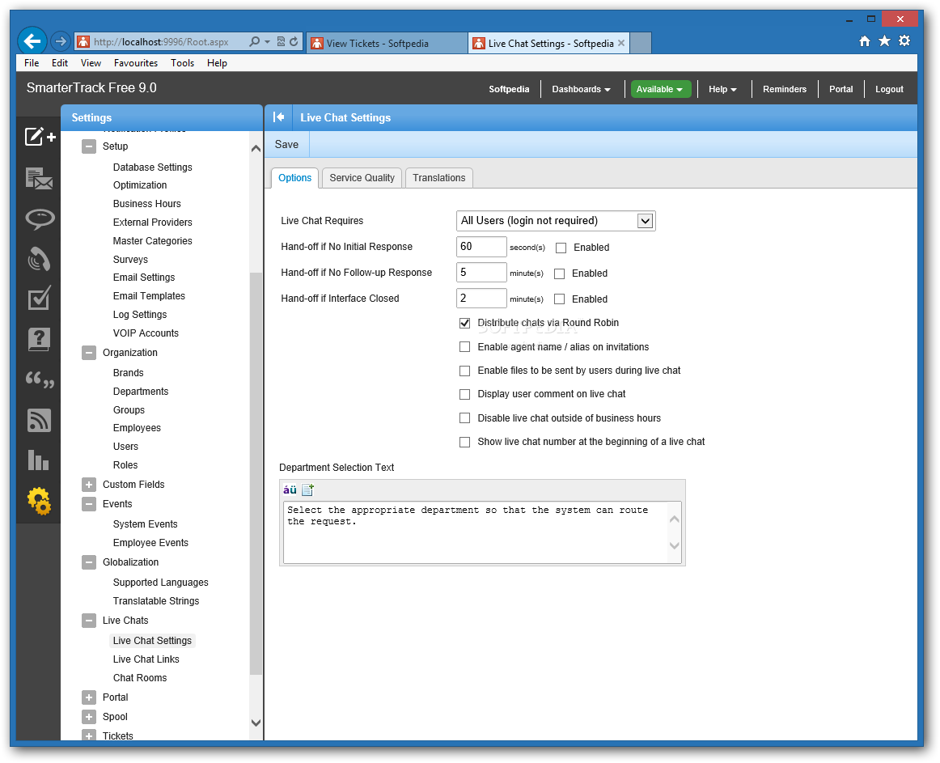Open the Live Chat Requires dropdown
940x763 pixels.
click(556, 221)
